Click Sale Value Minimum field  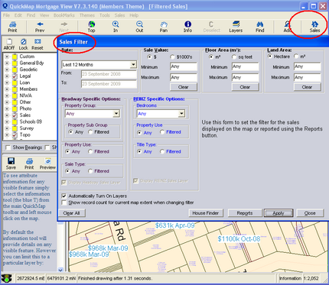coord(184,66)
